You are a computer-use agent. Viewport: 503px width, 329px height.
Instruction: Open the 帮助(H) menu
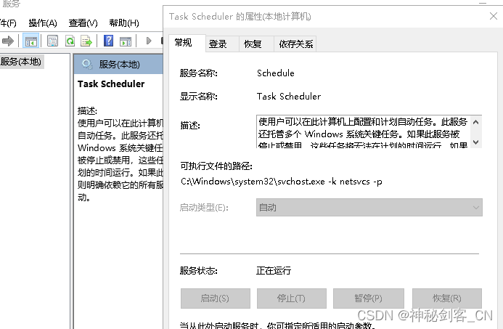[124, 23]
